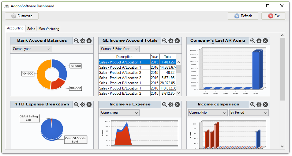Screen dimensions: 292x156
Task: Switch to the Sales tab
Action: tap(31, 29)
